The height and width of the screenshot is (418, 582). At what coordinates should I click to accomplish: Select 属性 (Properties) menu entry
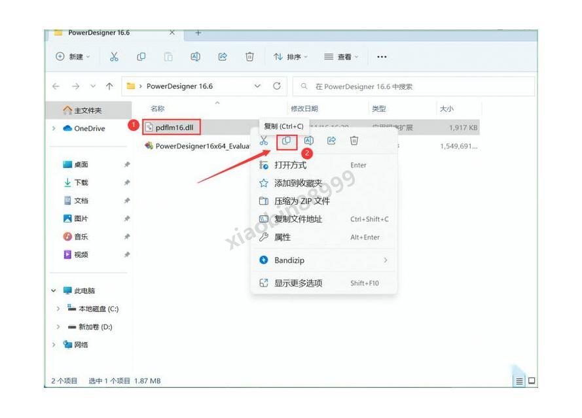pos(323,237)
